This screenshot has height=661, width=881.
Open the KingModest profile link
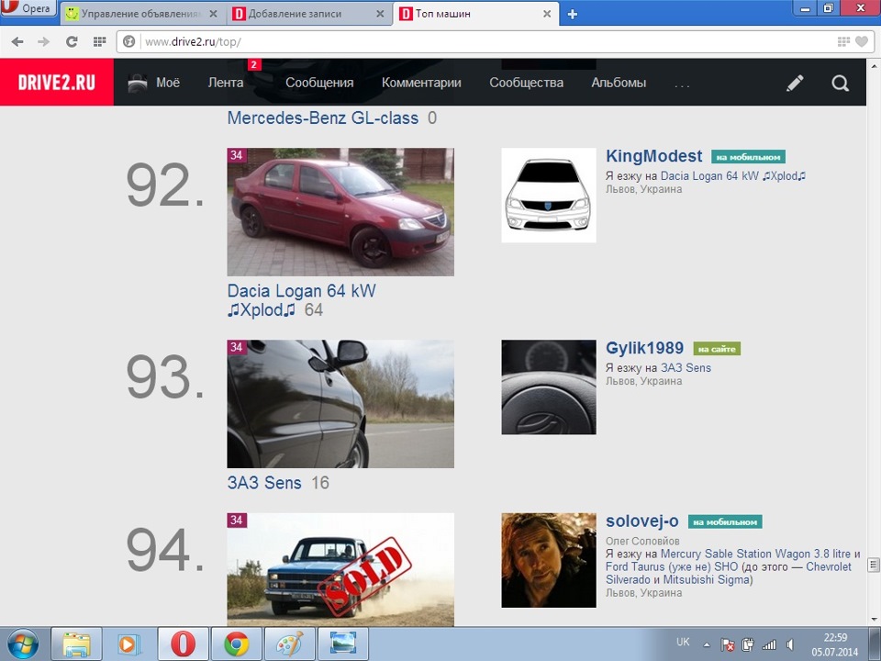pyautogui.click(x=654, y=156)
